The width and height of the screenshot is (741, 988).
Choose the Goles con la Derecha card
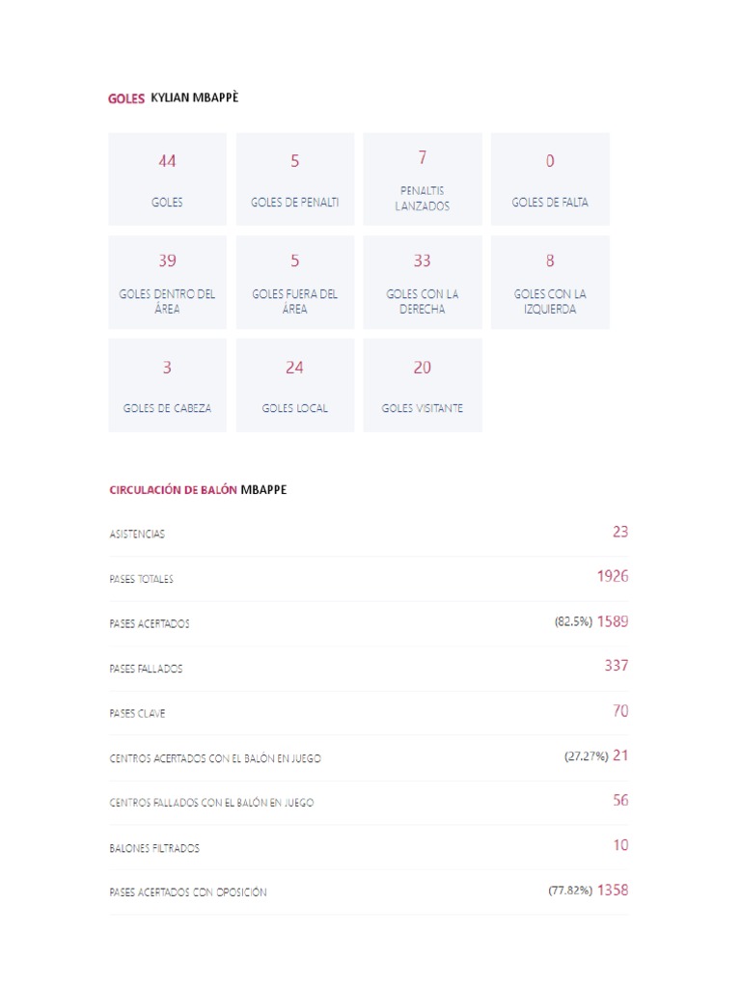(x=422, y=282)
